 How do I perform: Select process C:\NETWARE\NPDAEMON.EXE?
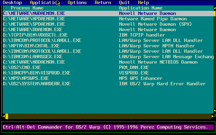coord(34,19)
